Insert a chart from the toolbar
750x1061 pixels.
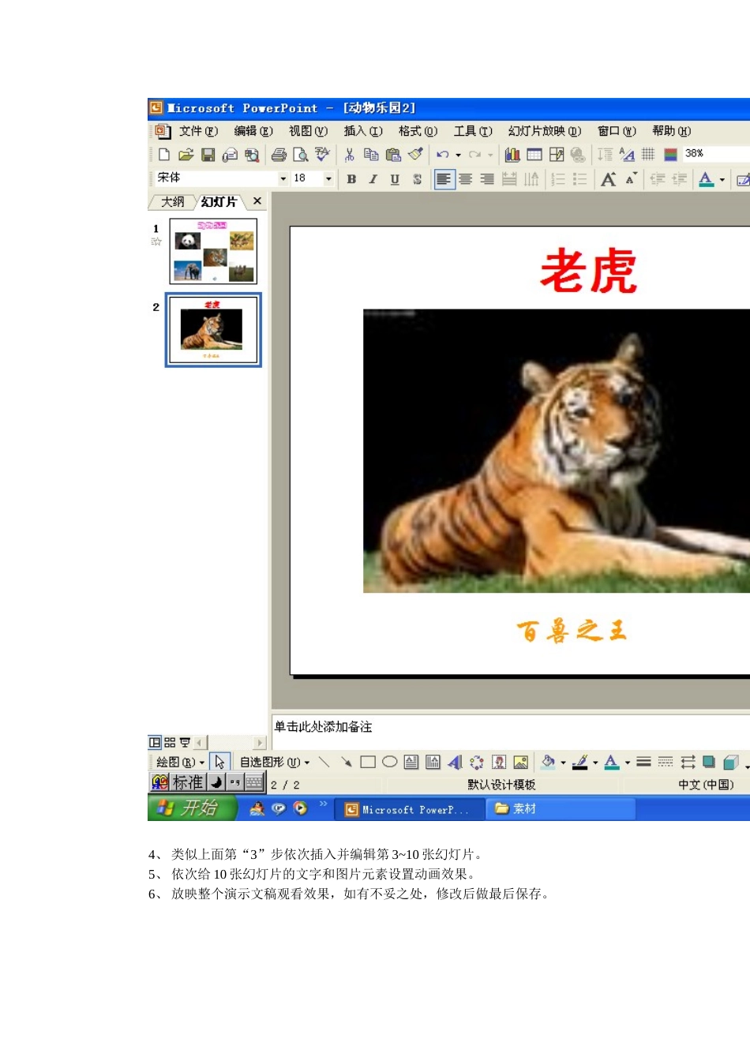(512, 155)
